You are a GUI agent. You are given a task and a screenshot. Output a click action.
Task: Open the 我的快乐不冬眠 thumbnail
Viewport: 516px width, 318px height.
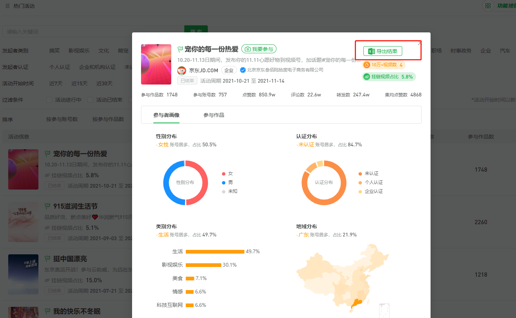coord(24,312)
